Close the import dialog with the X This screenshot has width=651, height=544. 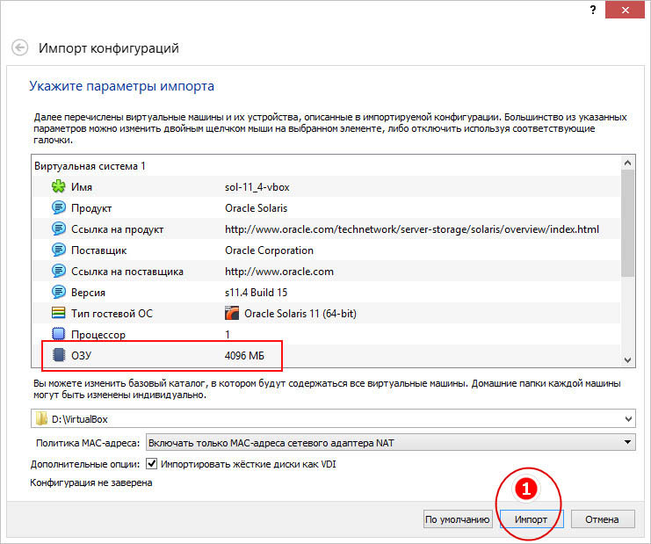point(625,10)
